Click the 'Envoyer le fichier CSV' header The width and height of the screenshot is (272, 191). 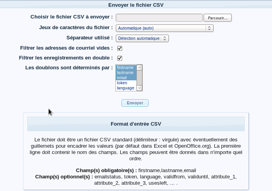coord(136,5)
